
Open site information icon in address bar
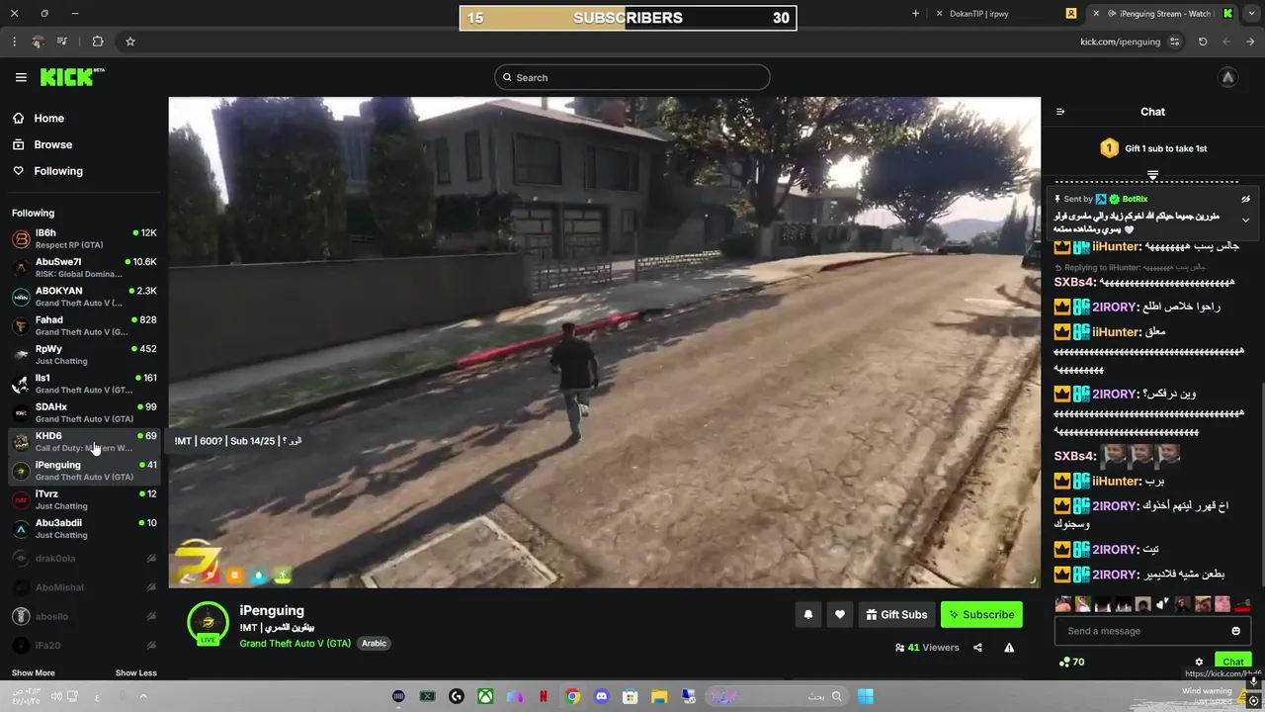click(x=1174, y=42)
